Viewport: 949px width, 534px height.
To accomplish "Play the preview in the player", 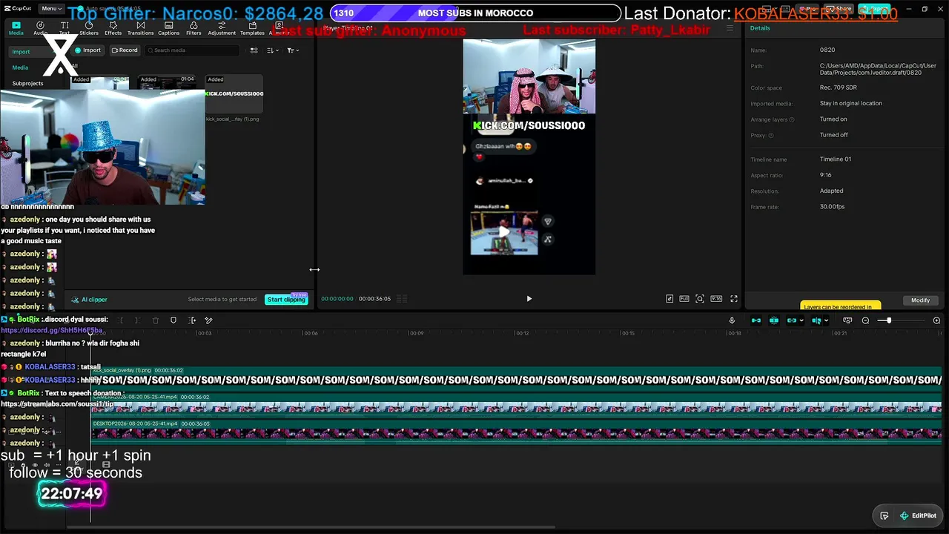I will pos(529,299).
